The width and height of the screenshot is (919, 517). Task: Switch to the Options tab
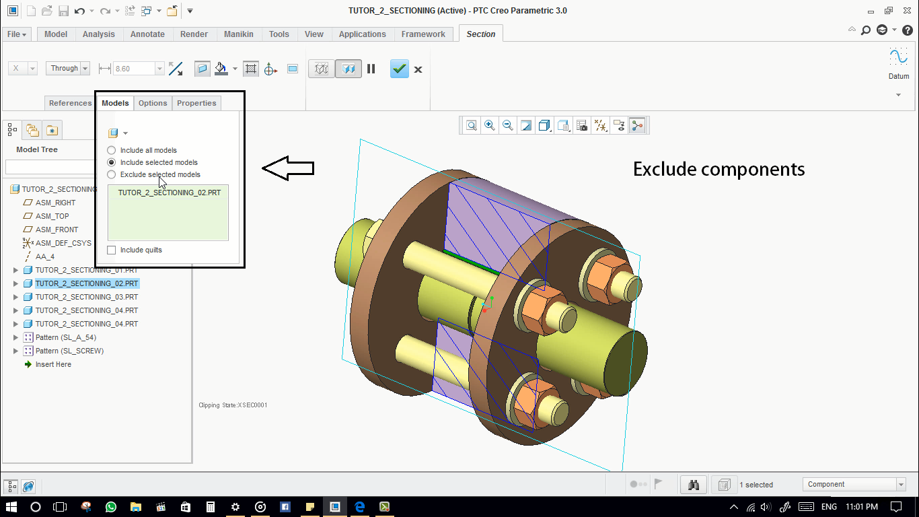(153, 103)
